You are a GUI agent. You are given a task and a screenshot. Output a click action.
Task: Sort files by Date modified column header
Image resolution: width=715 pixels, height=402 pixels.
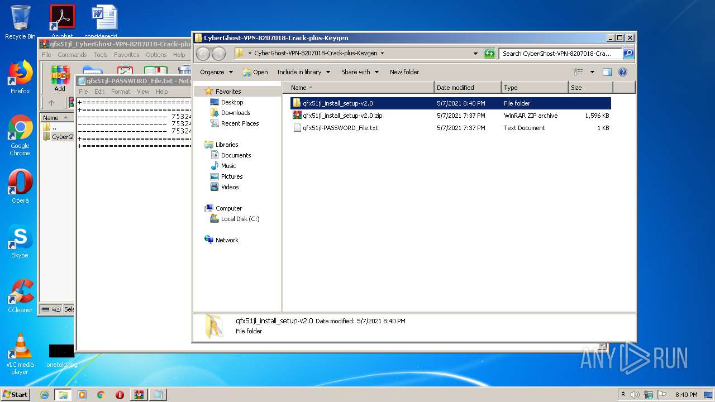[x=468, y=88]
